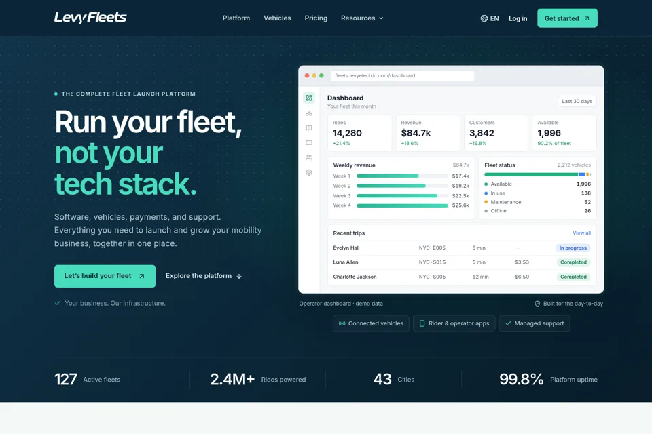Screen dimensions: 652x434
Task: Expand the Resources dropdown menu
Action: point(362,18)
